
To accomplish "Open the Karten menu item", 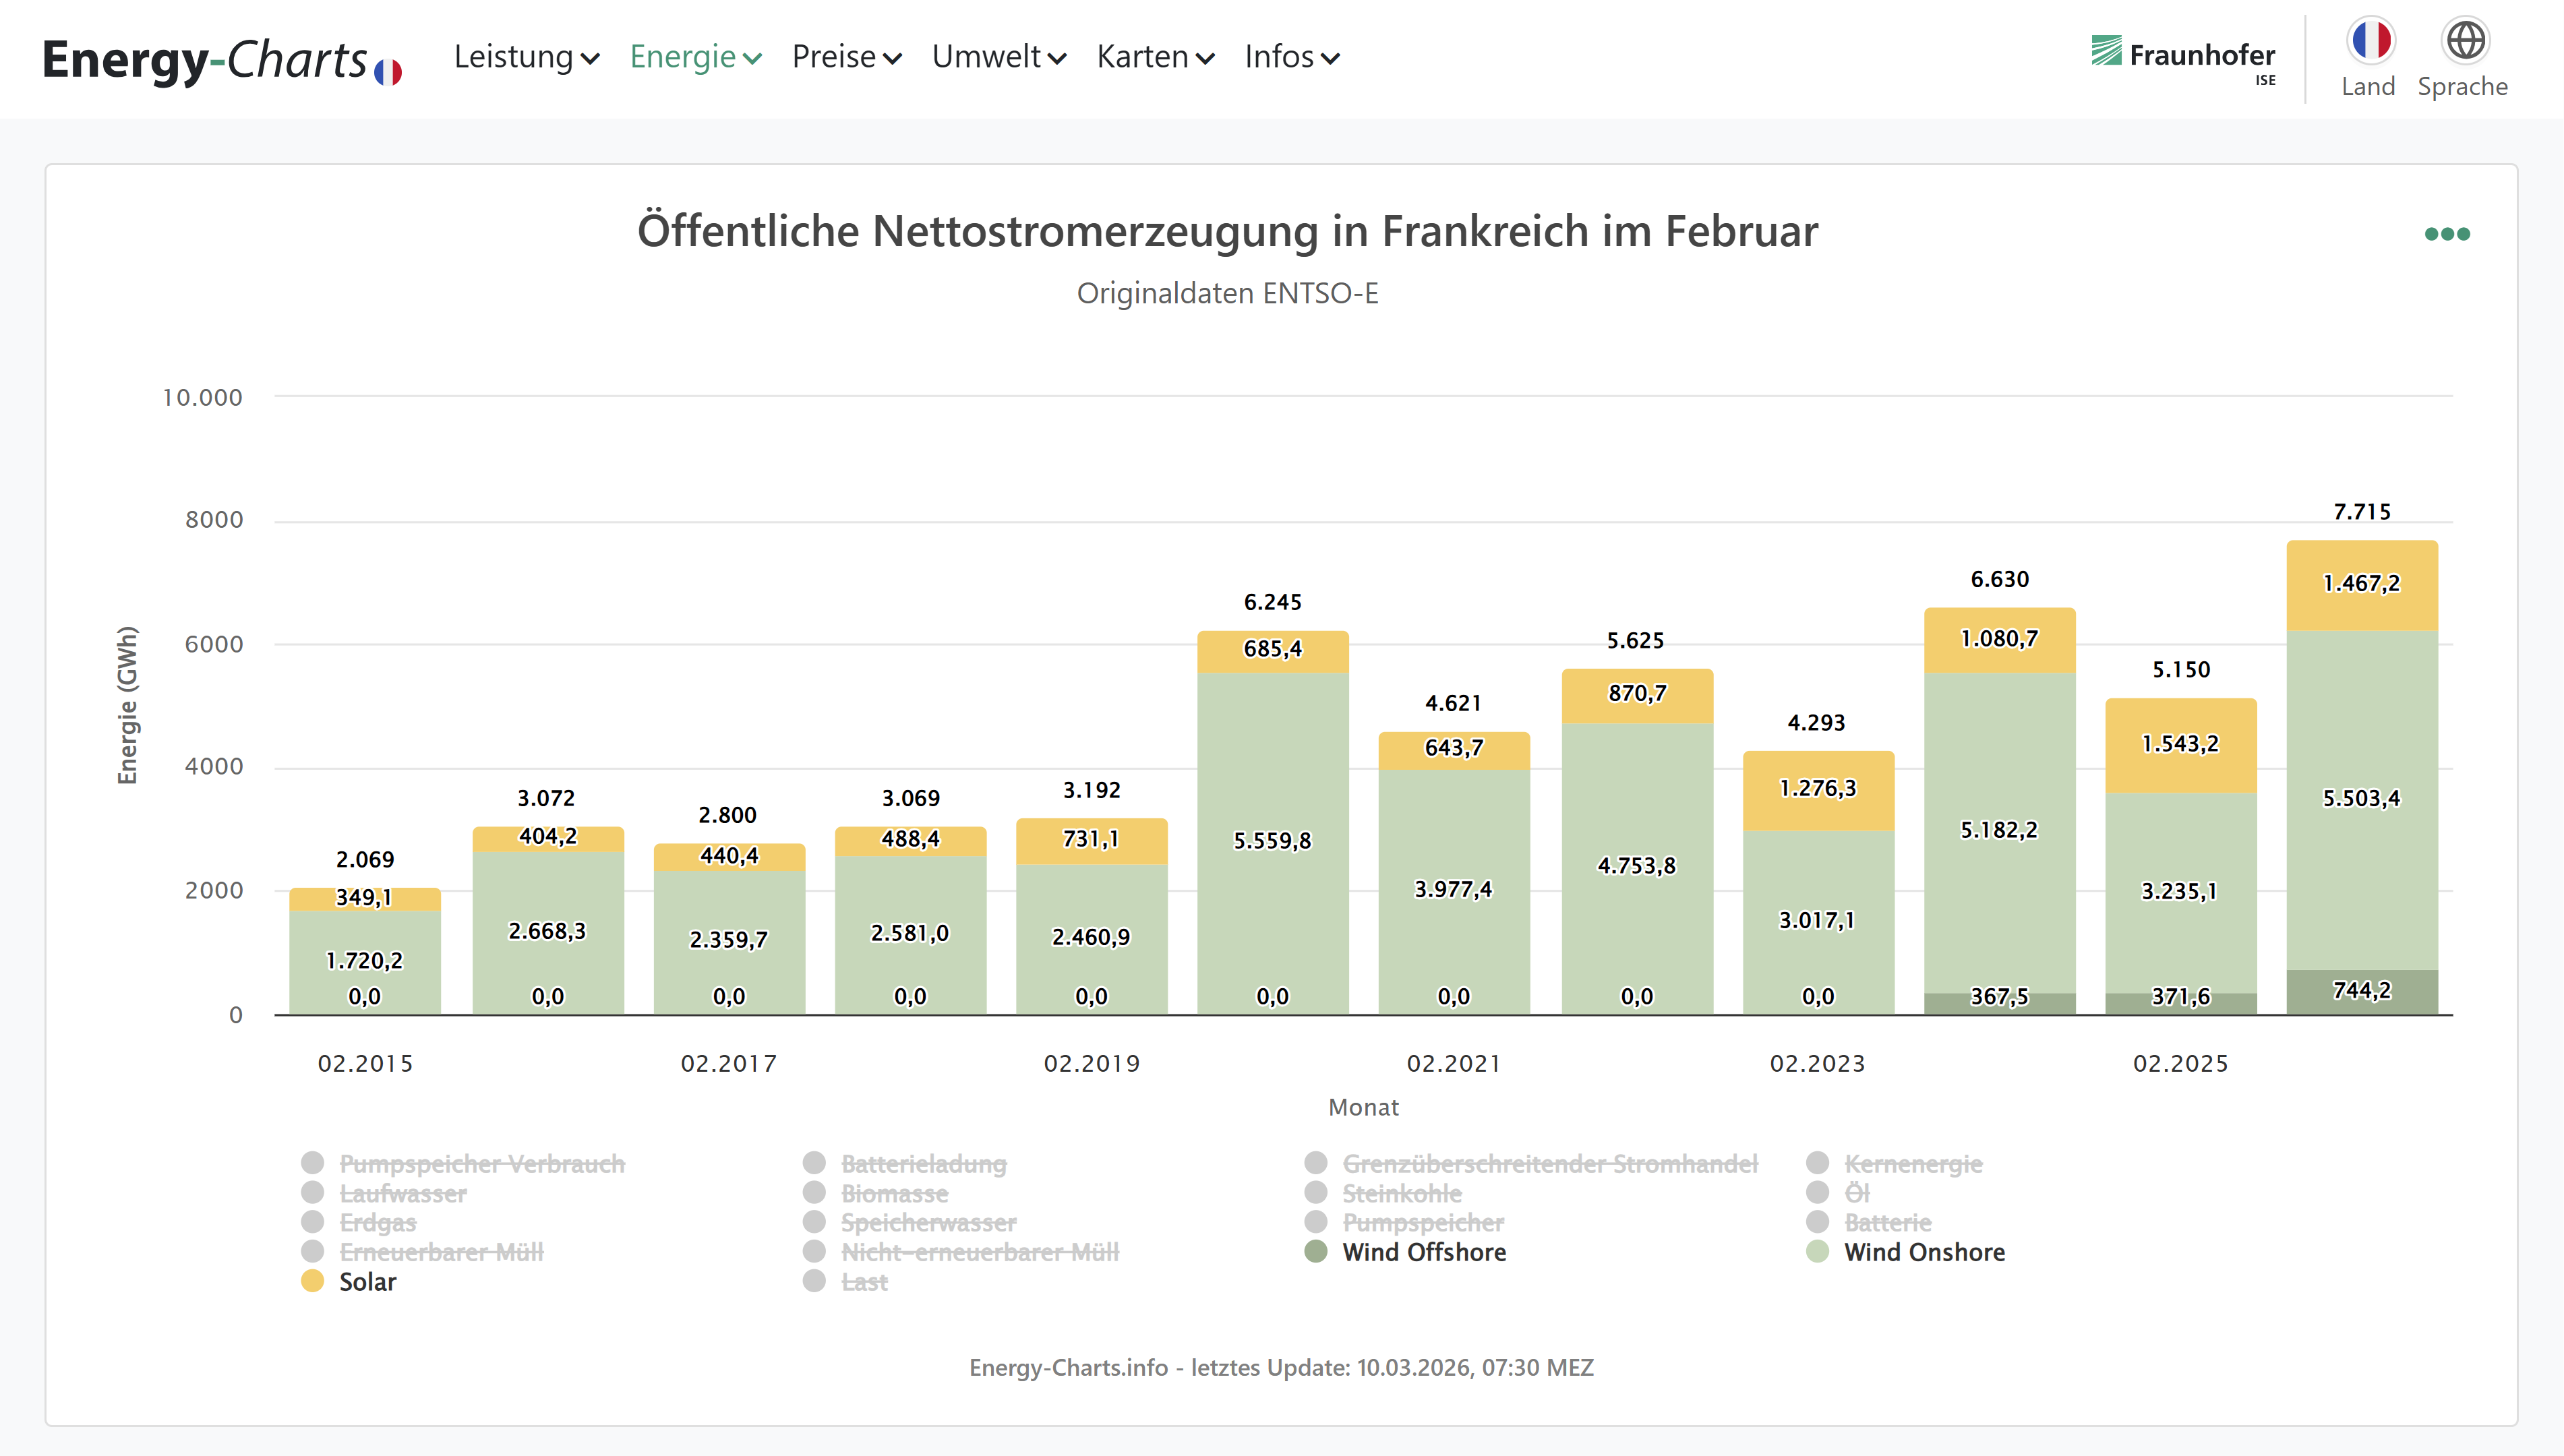I will pos(1155,58).
